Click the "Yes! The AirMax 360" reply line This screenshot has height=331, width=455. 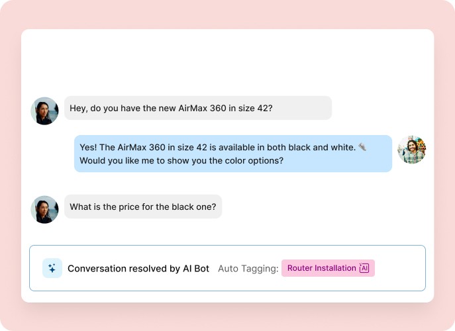coord(217,147)
